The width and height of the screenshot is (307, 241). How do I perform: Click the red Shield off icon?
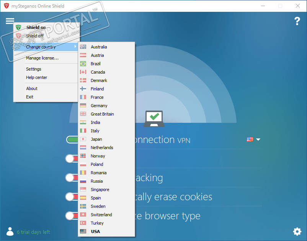point(18,36)
